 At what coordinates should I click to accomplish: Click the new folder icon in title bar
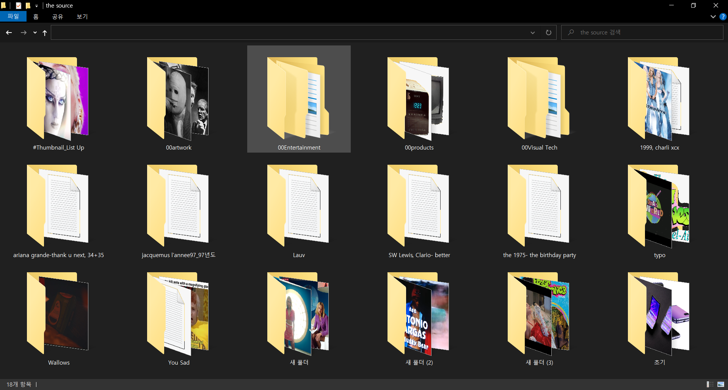28,6
